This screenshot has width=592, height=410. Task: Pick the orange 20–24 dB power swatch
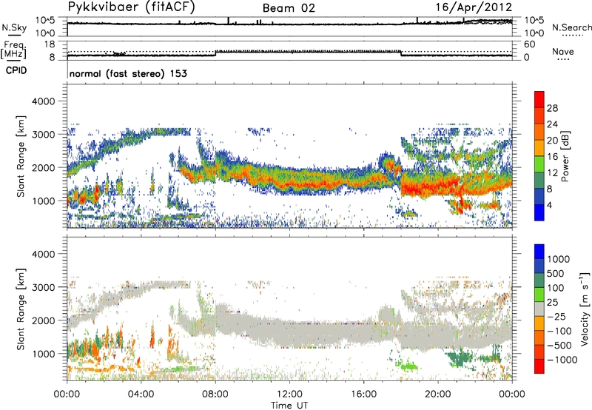tap(539, 132)
